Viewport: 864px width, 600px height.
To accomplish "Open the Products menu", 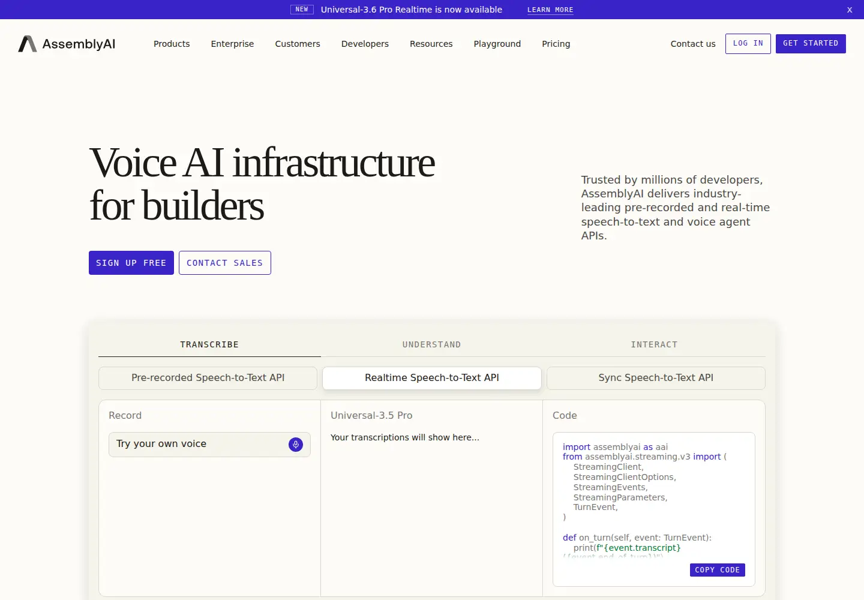I will coord(172,44).
